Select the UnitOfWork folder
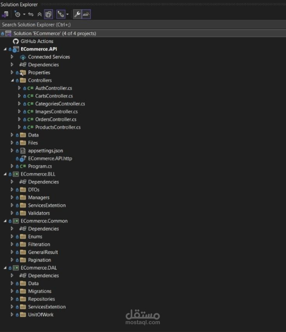This screenshot has height=332, width=286. [40, 314]
